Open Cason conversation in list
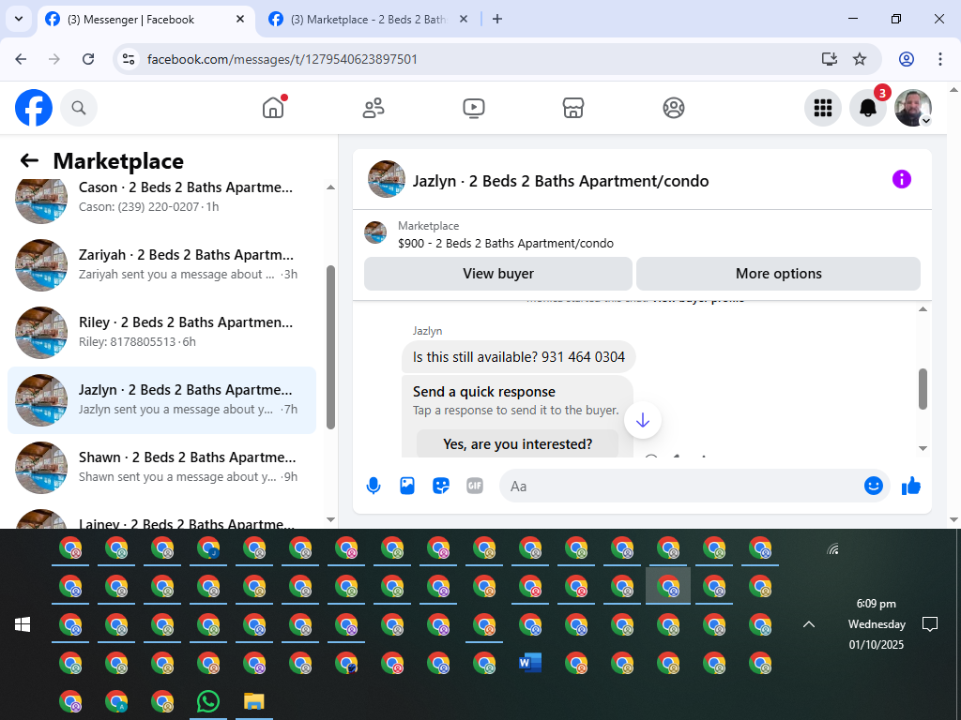Image resolution: width=961 pixels, height=720 pixels. (x=161, y=197)
